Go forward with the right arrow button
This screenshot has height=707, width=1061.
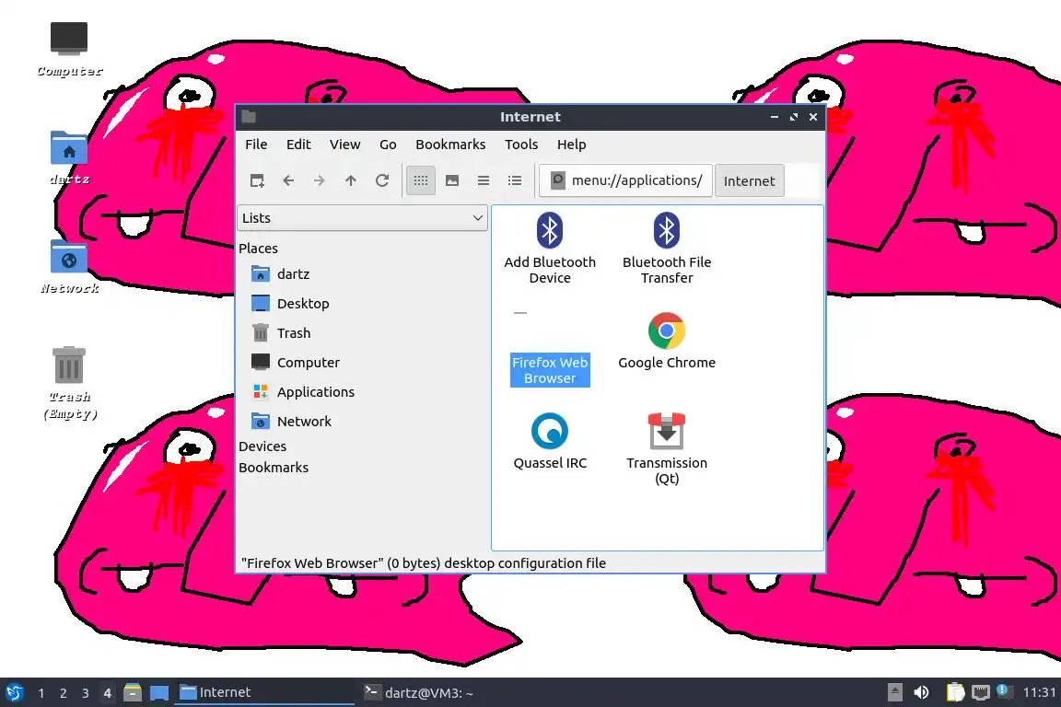[320, 180]
